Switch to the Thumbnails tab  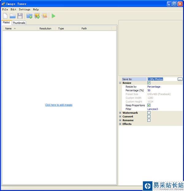point(19,23)
